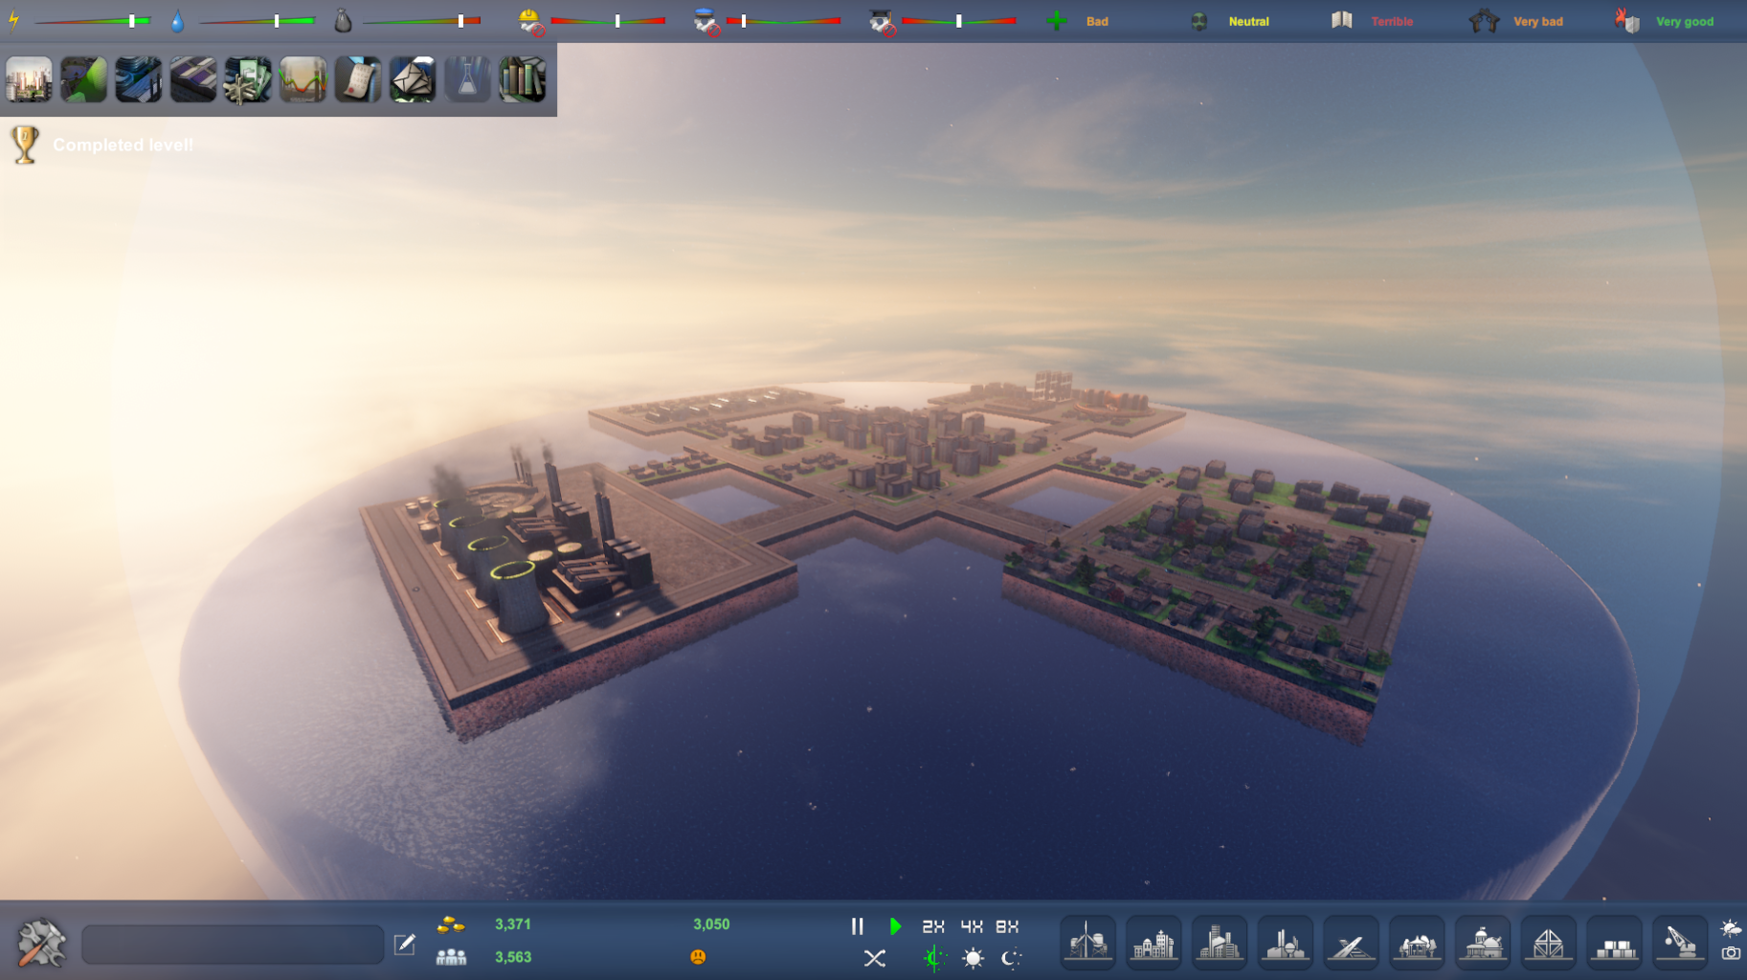Click the 3,371 money balance value
Viewport: 1747px width, 980px height.
[513, 924]
